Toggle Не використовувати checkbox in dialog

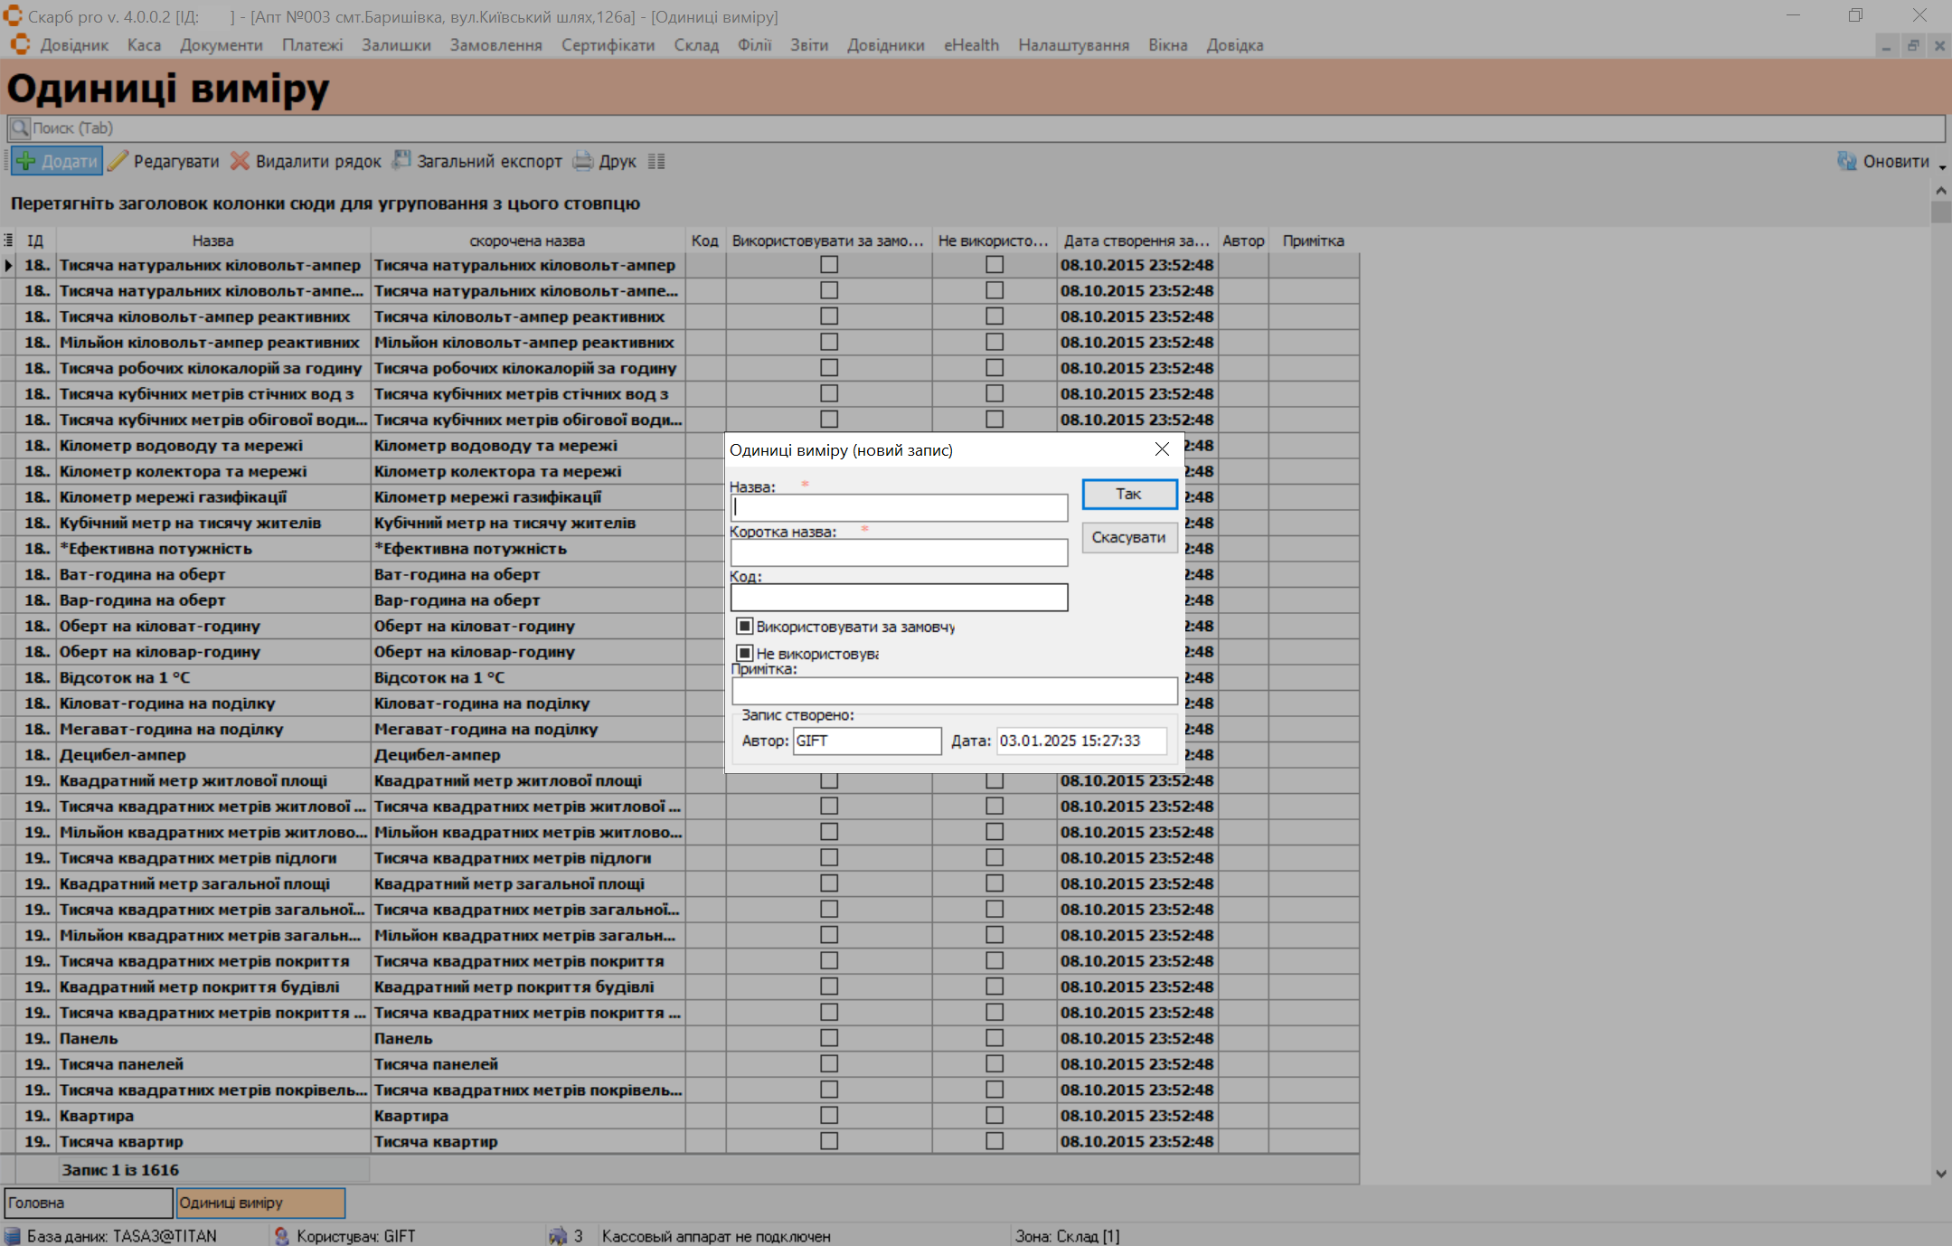[745, 653]
